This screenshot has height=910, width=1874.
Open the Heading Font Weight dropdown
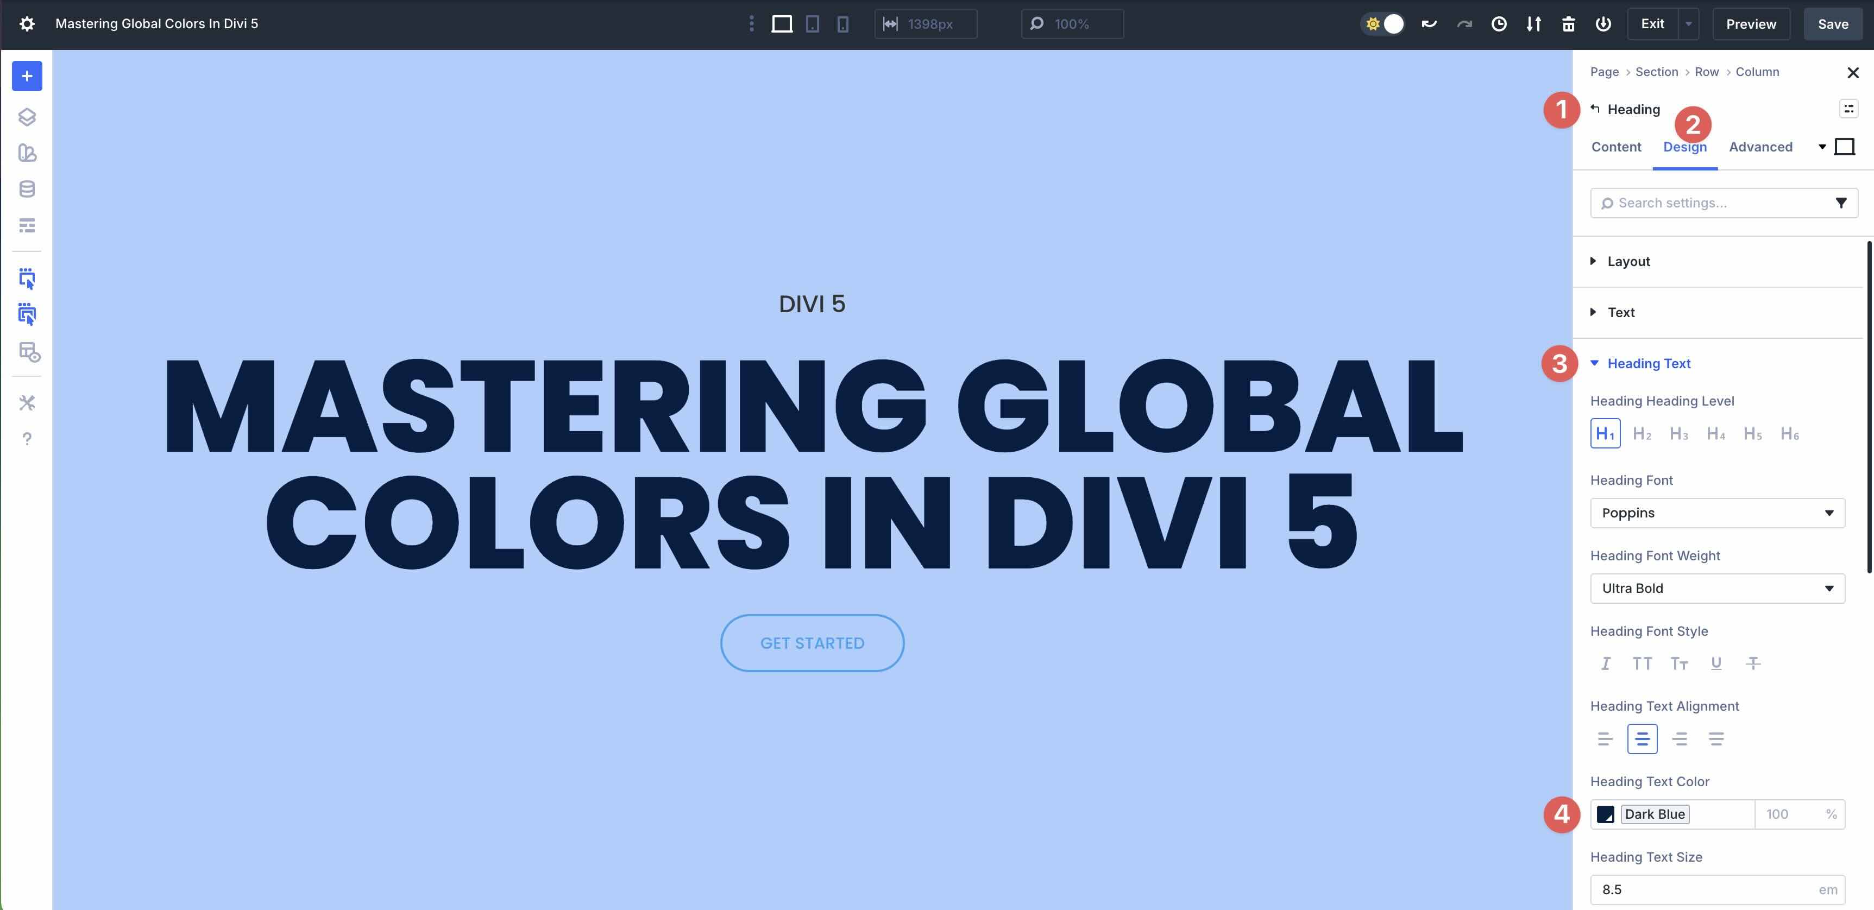click(x=1717, y=589)
